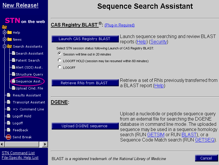Image resolution: width=219 pixels, height=165 pixels.
Task: Click the Transcript Assistant document icon
Action: coord(9,102)
